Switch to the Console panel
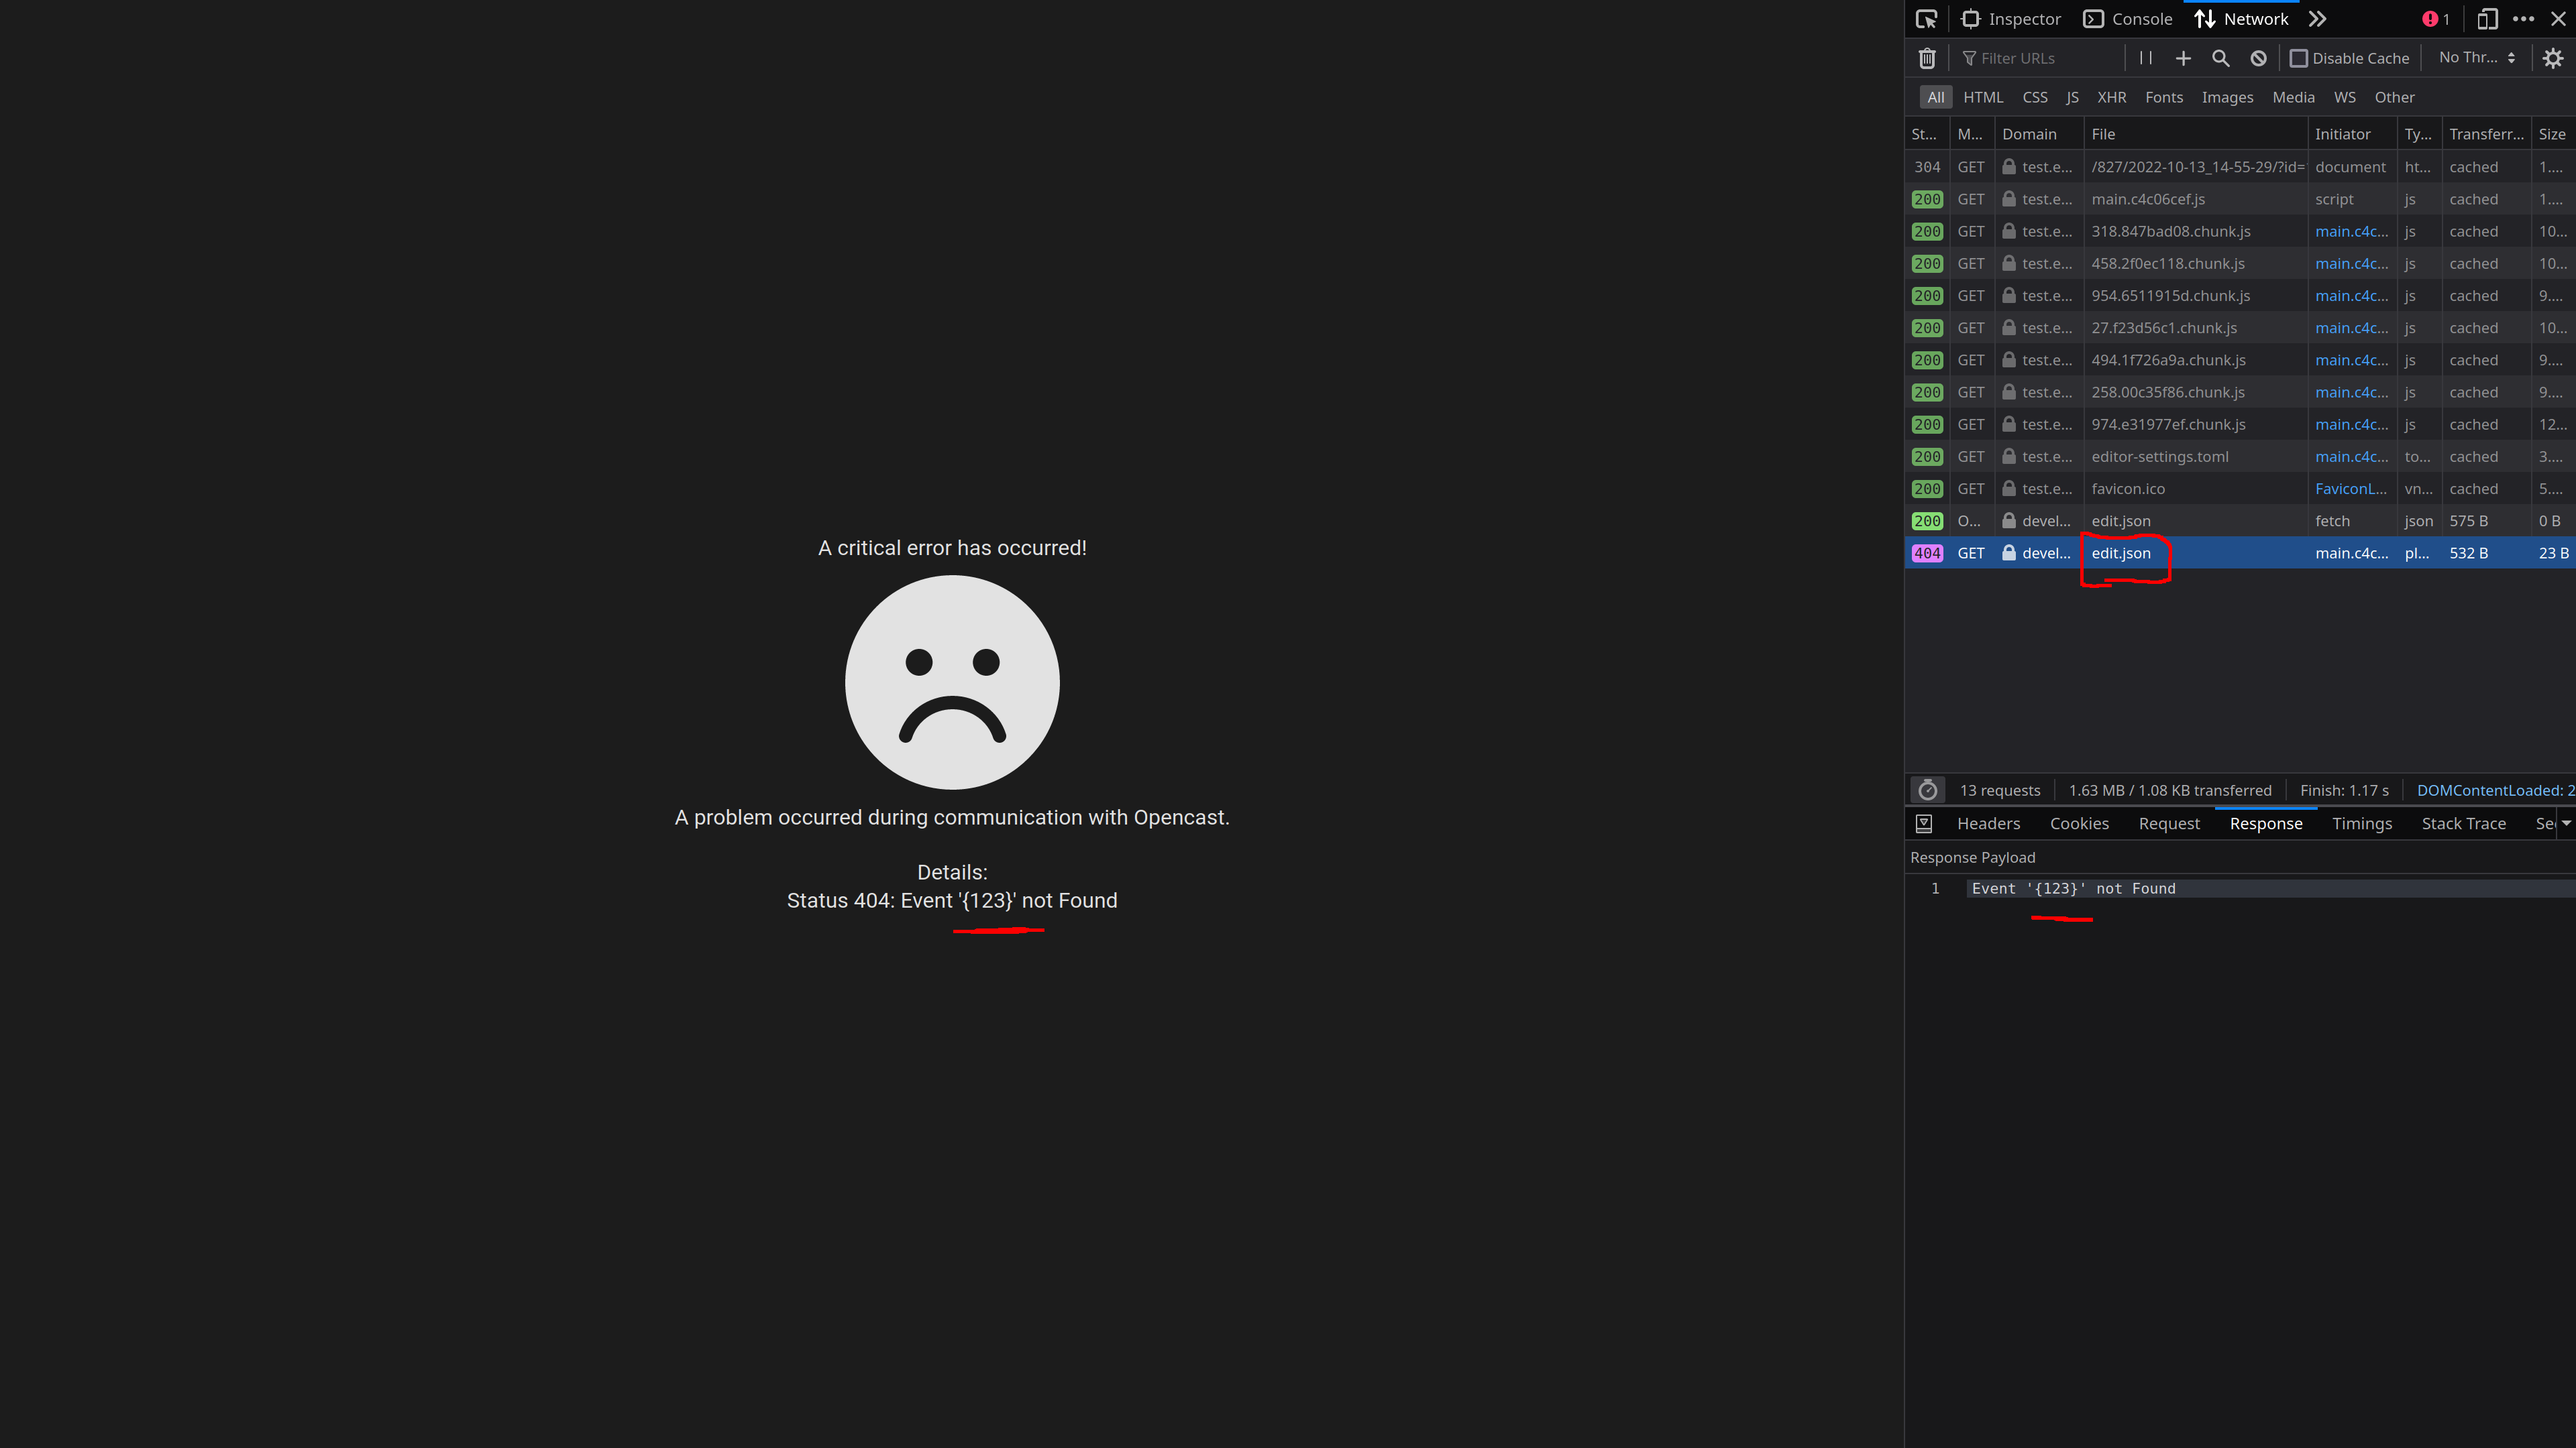The height and width of the screenshot is (1448, 2576). 2128,18
